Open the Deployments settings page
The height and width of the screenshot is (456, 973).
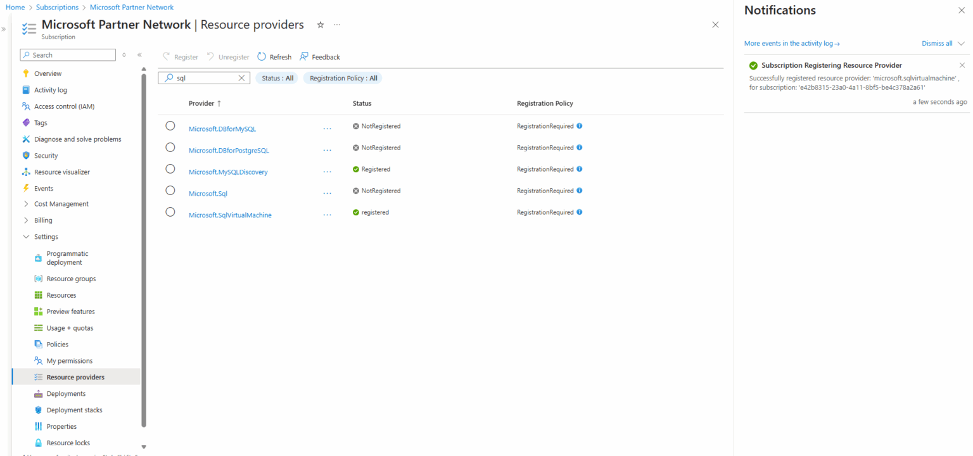66,393
